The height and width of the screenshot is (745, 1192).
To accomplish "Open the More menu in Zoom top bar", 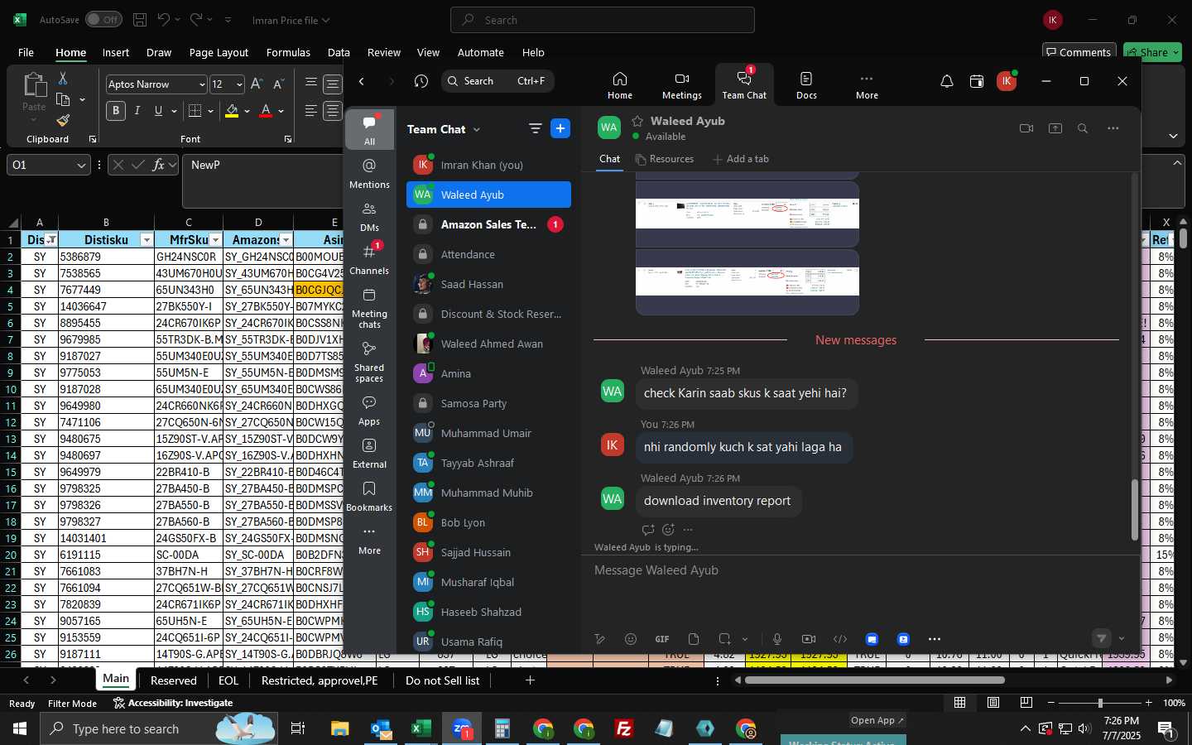I will 867,85.
